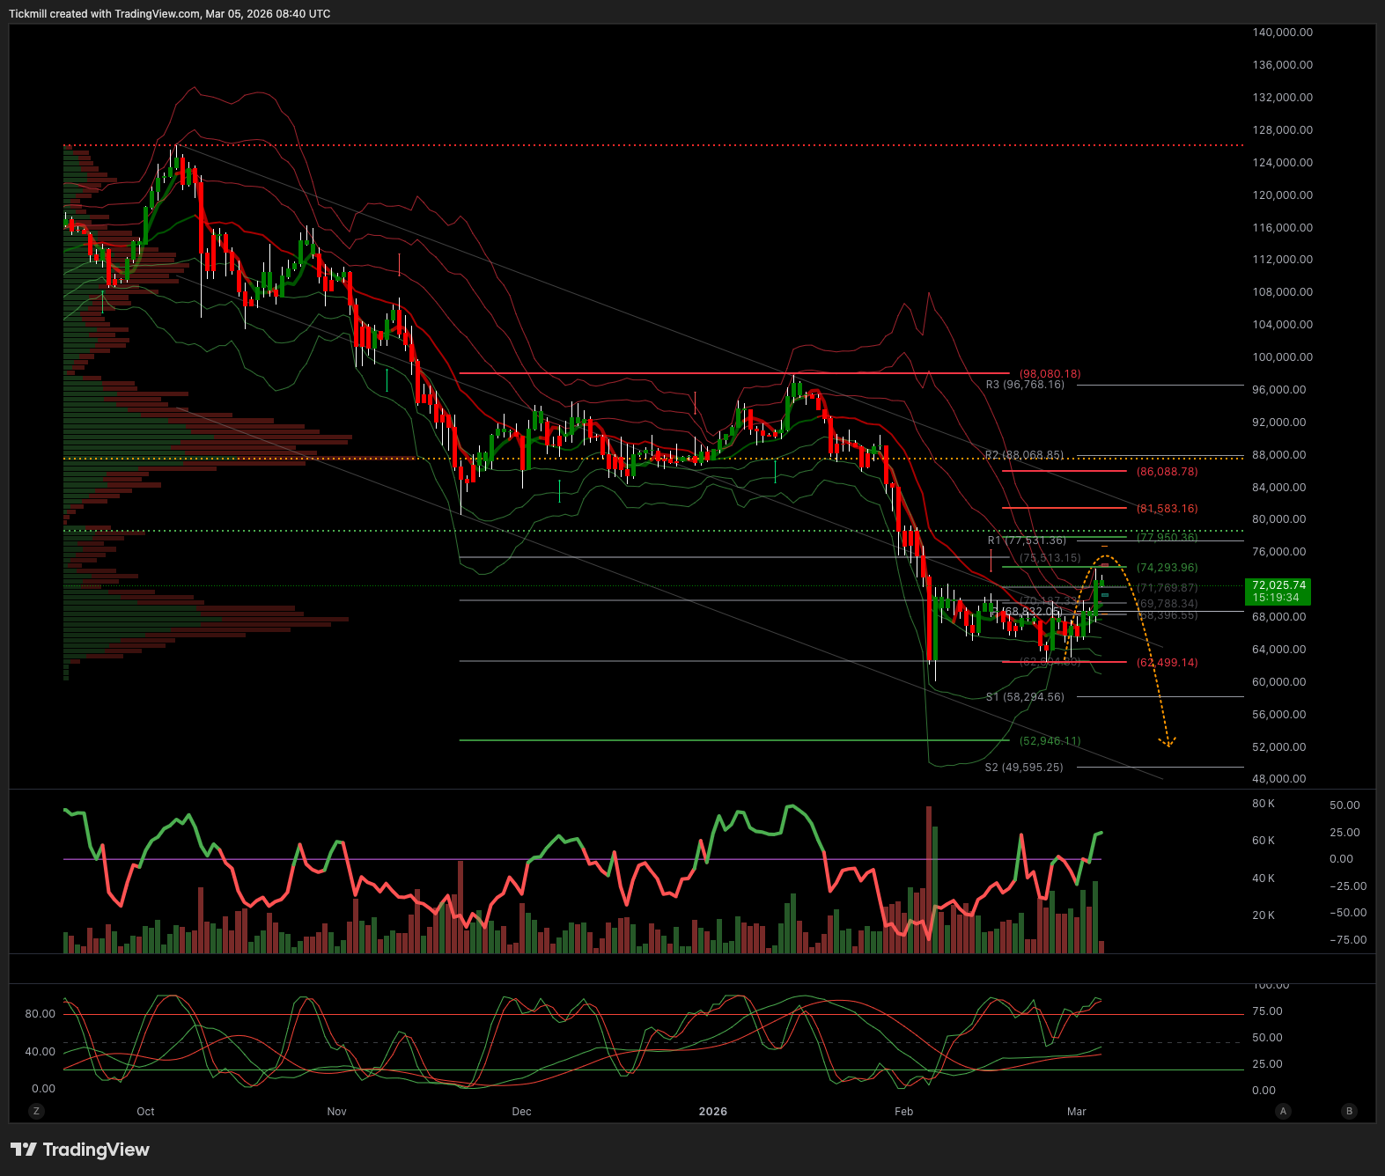Viewport: 1385px width, 1176px height.
Task: Click the Z timezone icon at bottom left
Action: coord(36,1111)
